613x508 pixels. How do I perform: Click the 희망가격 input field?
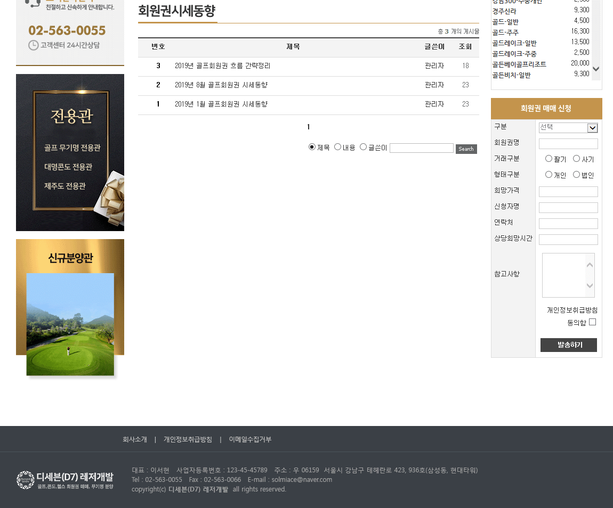click(568, 192)
